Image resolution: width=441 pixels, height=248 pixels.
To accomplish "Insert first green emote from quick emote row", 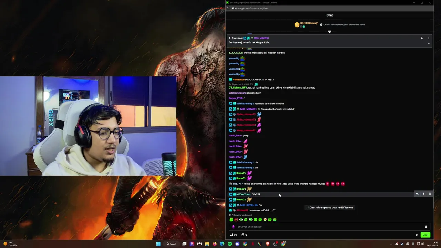I will (x=231, y=219).
